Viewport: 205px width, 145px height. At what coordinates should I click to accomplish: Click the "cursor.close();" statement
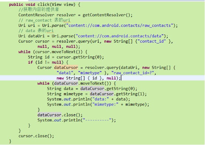tap(36, 136)
